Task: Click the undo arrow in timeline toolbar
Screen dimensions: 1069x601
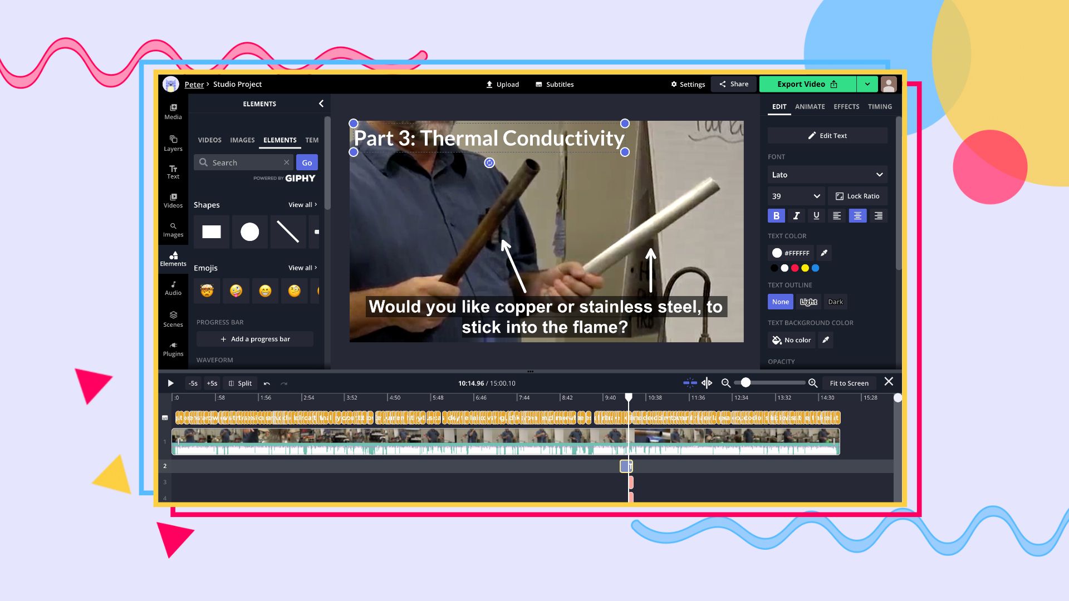Action: click(x=267, y=383)
